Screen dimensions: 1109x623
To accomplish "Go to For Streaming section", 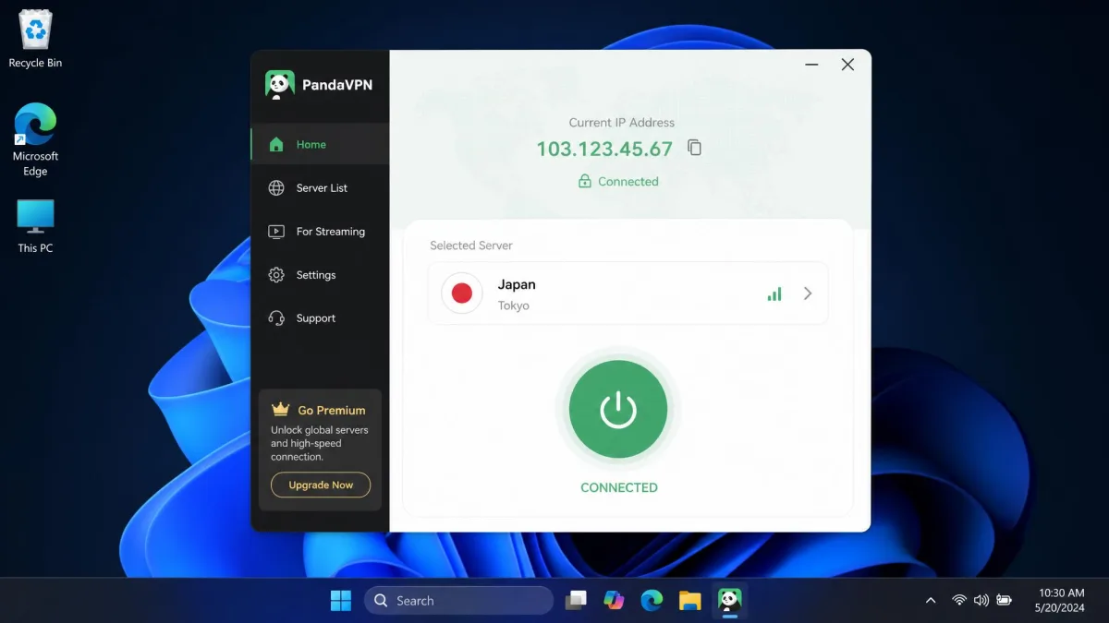I will 320,232.
